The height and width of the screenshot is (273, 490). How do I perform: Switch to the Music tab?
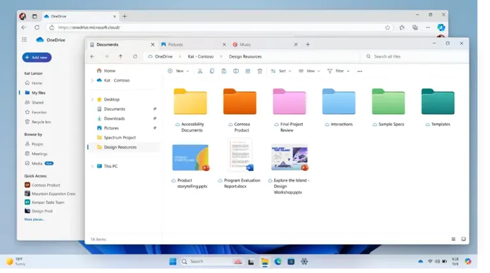point(265,45)
